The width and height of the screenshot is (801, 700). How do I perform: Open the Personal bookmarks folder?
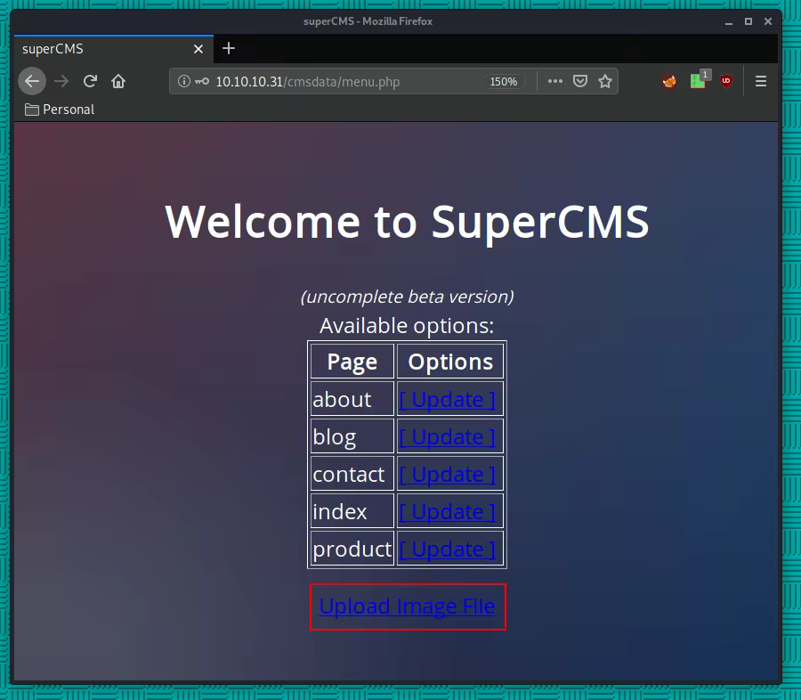(60, 110)
